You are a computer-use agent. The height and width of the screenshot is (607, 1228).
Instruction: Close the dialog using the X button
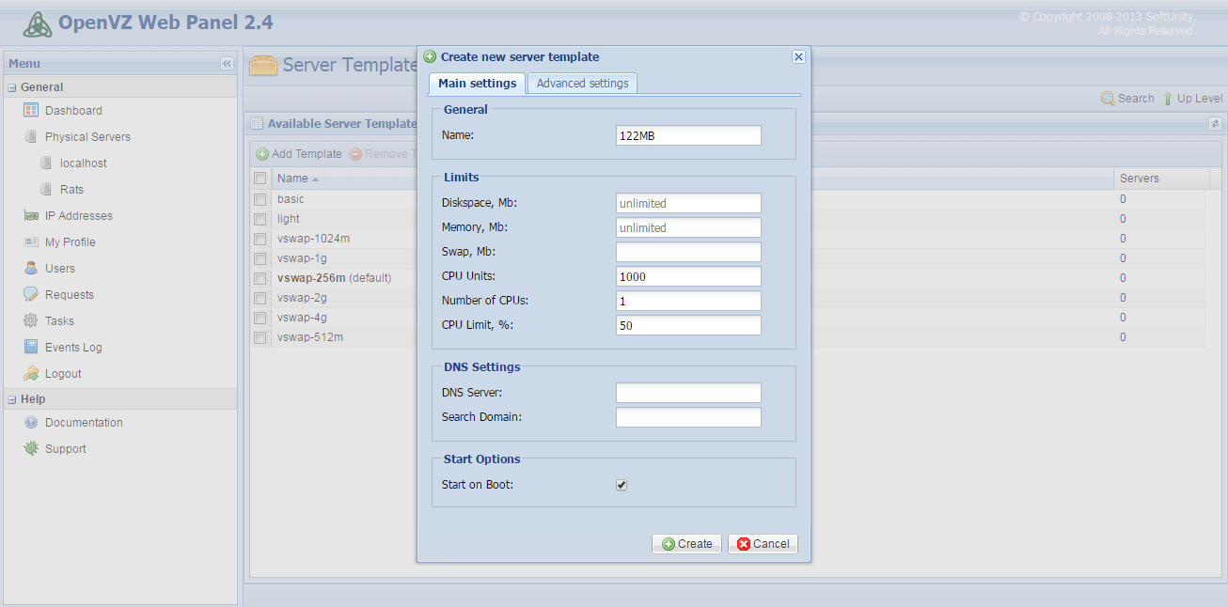pos(798,57)
